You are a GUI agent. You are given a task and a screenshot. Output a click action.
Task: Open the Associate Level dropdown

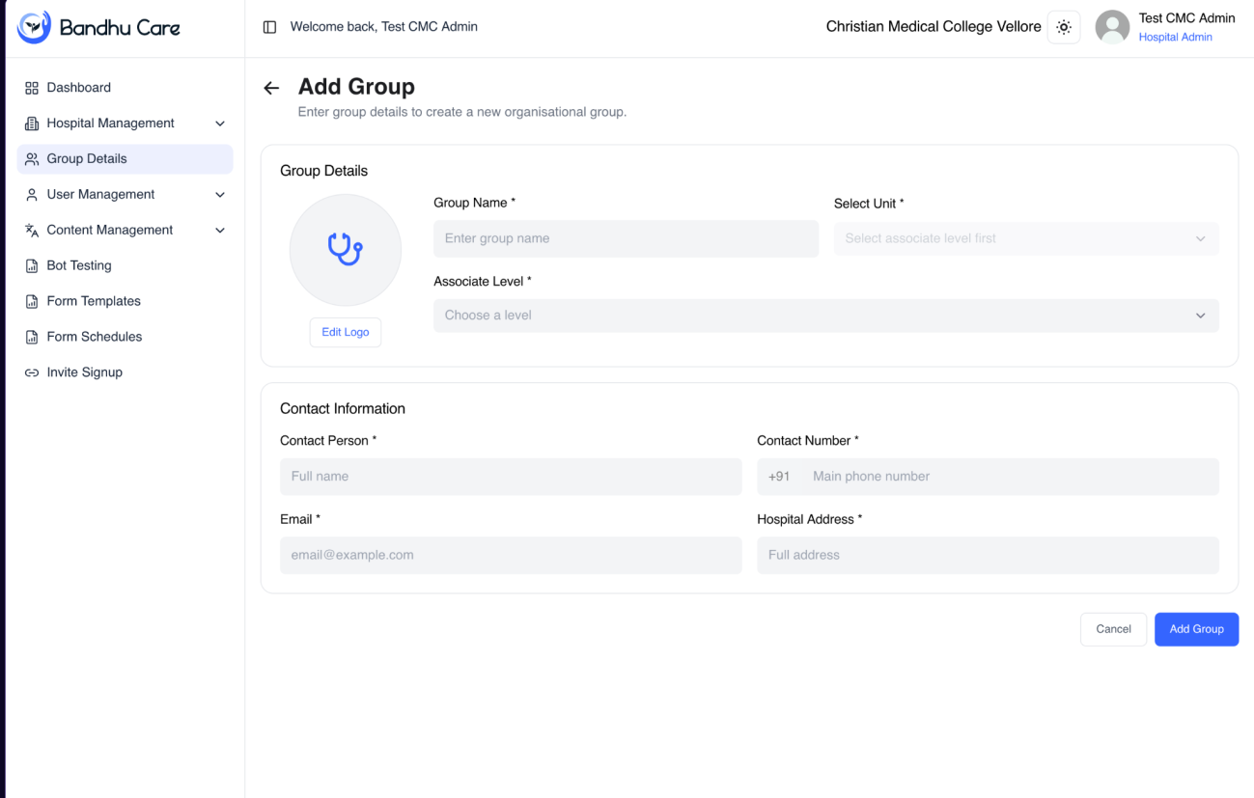[x=826, y=316]
